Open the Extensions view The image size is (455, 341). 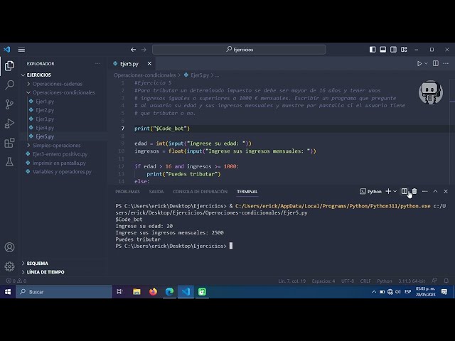coord(9,143)
